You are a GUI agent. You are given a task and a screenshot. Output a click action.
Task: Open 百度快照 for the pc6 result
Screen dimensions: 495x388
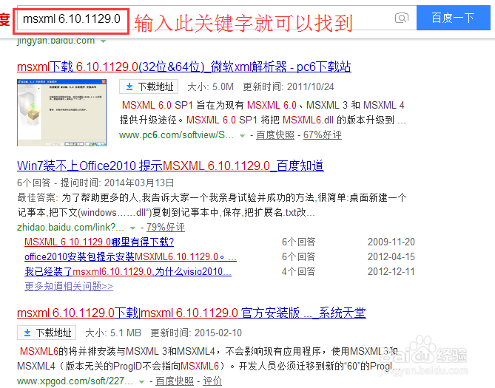(x=275, y=135)
